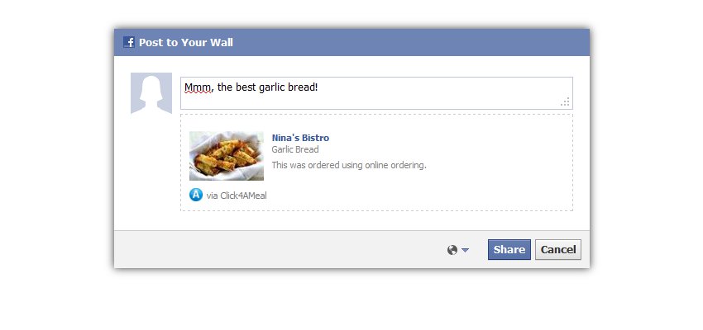Click the blue Click4AMeal app icon
Screen dimensions: 703x330
(x=196, y=196)
